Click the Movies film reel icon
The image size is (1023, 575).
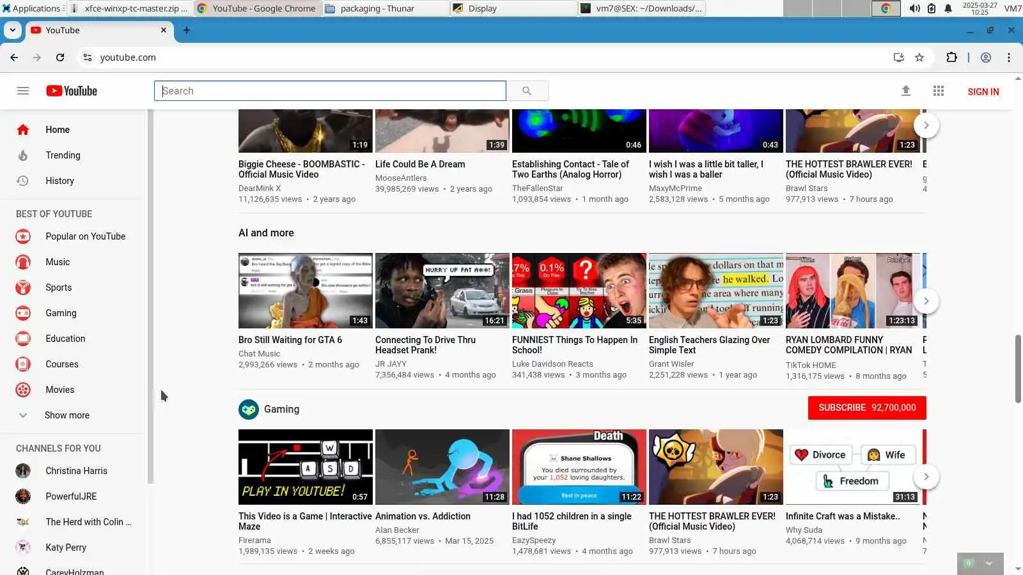click(x=23, y=390)
